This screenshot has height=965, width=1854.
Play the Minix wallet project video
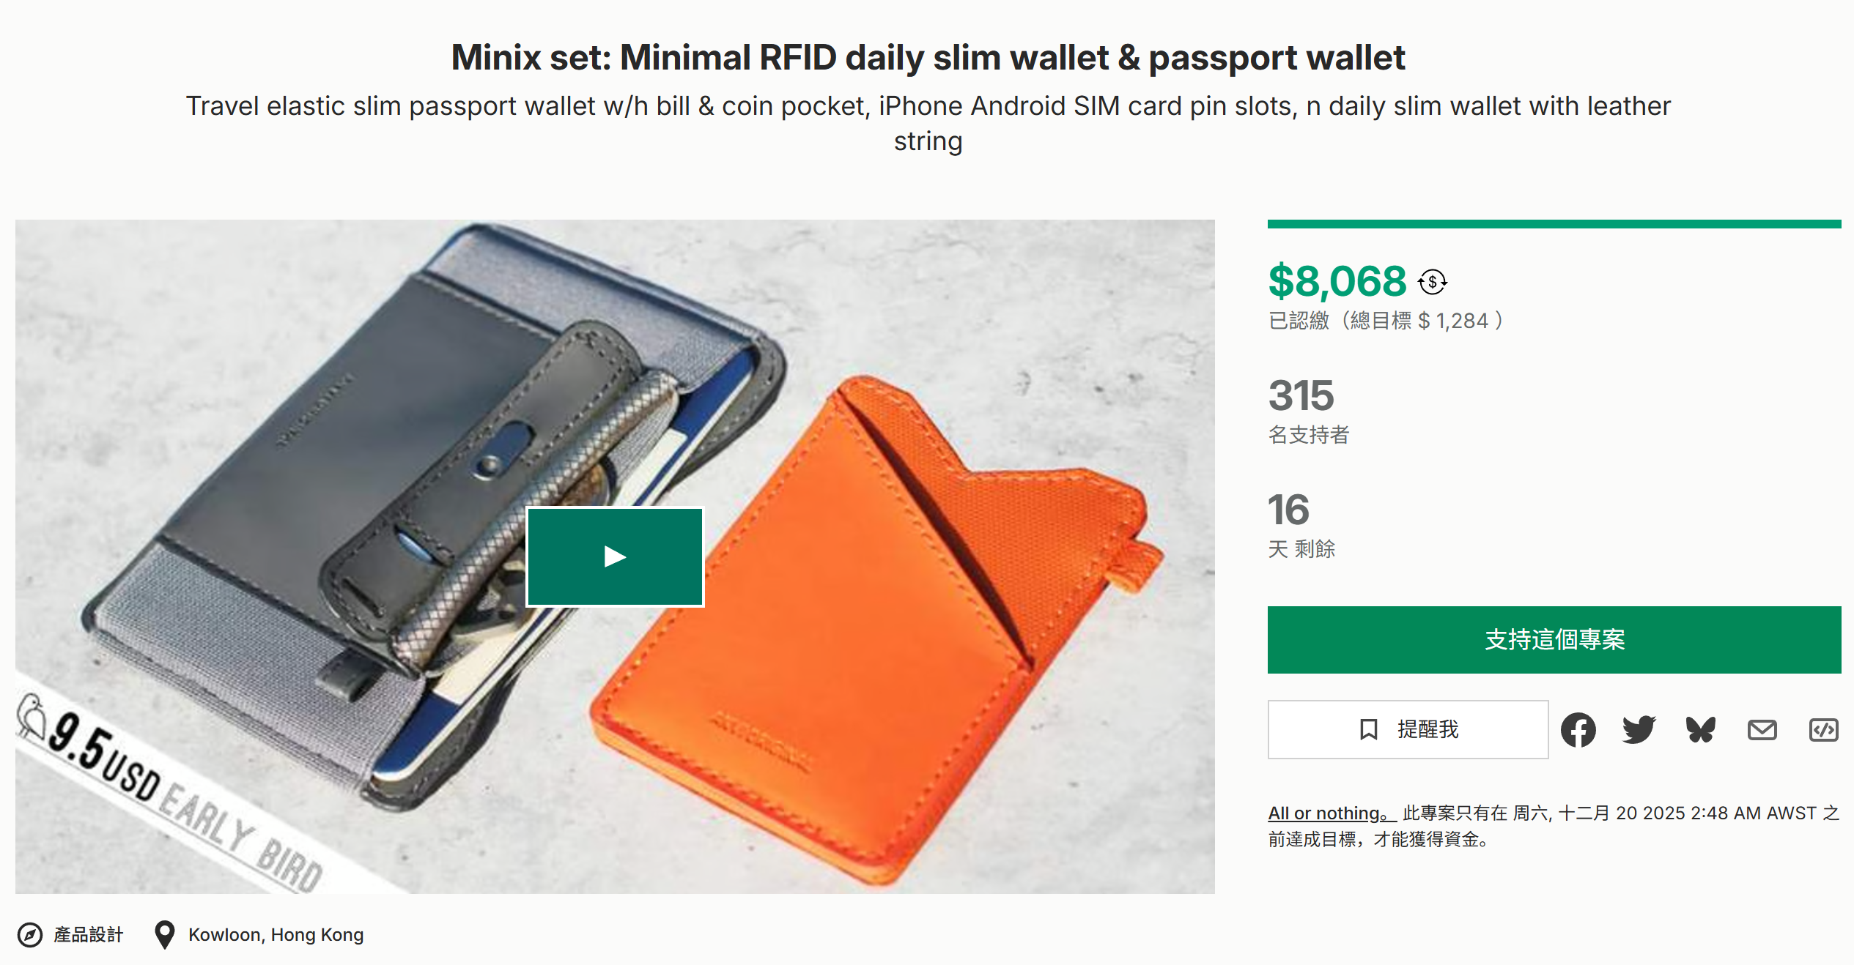[x=615, y=557]
